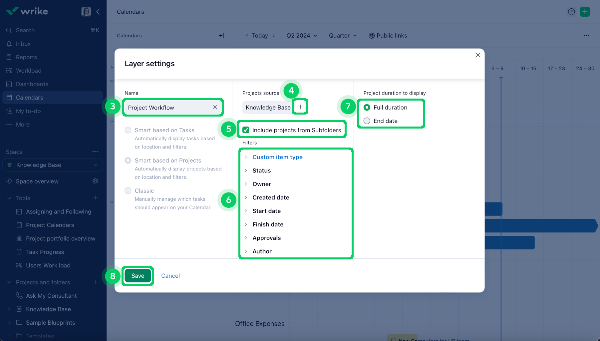
Task: Open the Quarter view dropdown
Action: (343, 36)
